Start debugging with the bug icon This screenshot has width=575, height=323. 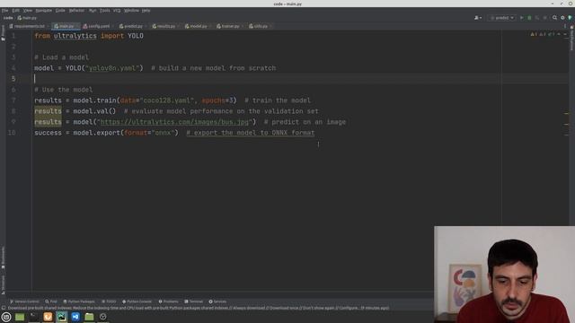(x=529, y=18)
